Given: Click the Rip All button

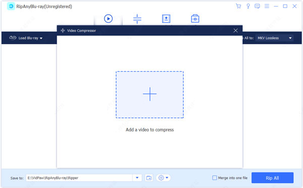Looking at the screenshot, I should click(x=272, y=178).
